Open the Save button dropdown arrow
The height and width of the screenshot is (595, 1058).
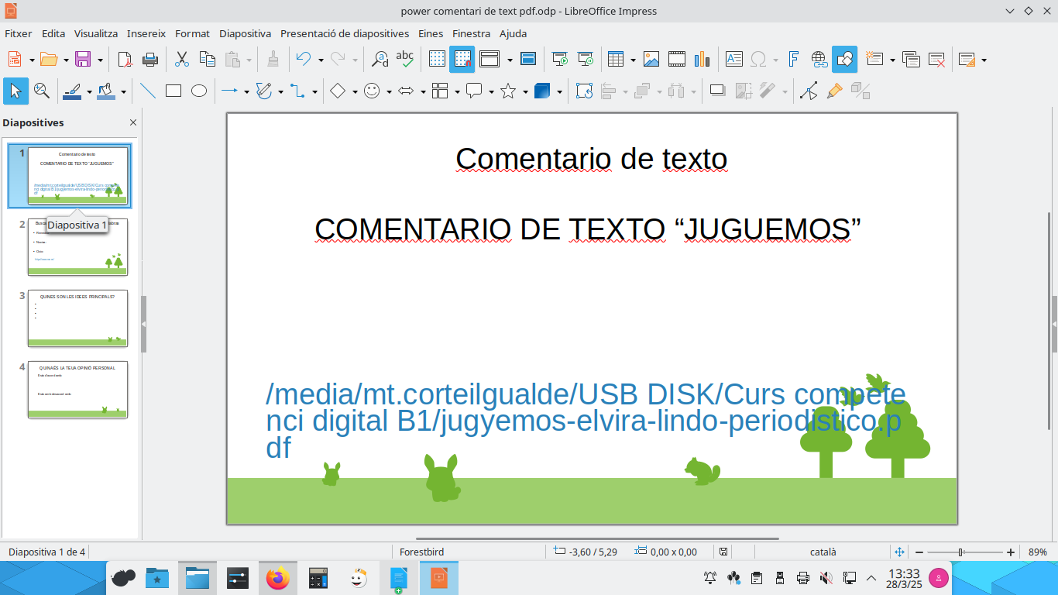point(100,60)
